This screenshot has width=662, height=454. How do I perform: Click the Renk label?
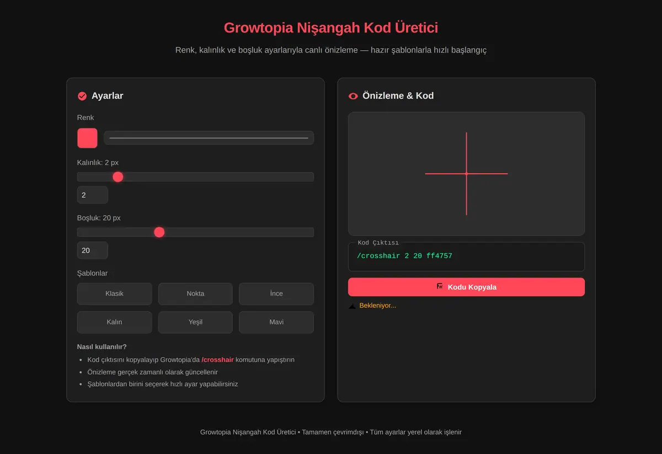86,117
